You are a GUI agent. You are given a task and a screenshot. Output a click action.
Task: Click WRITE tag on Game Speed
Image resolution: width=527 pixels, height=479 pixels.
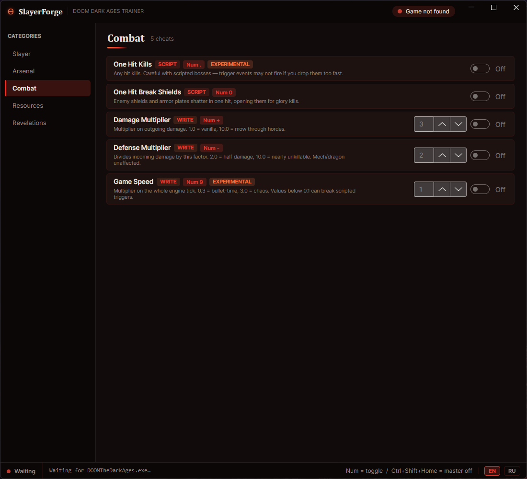point(168,182)
